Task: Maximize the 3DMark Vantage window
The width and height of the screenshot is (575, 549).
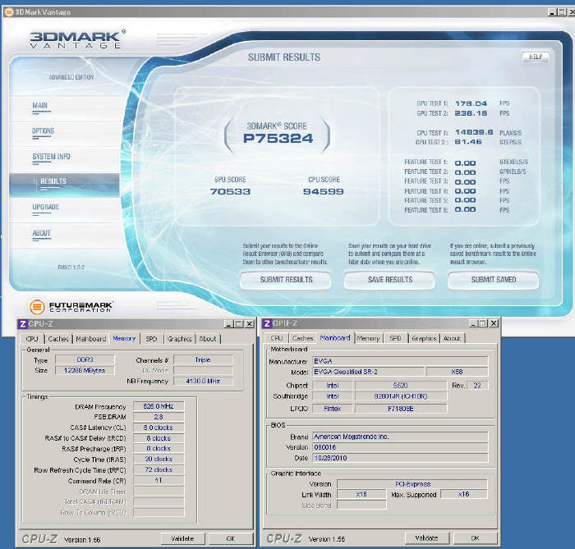Action: (x=562, y=12)
